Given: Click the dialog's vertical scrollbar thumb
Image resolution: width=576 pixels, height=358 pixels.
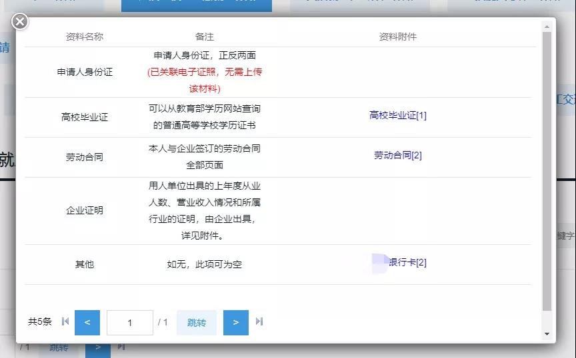Looking at the screenshot, I should (x=547, y=166).
